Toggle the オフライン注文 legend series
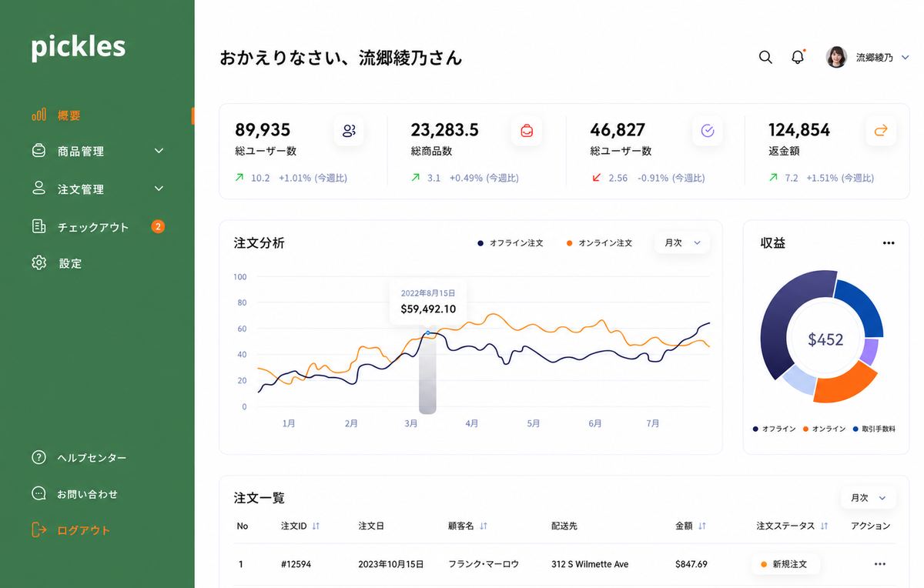The image size is (924, 588). (x=510, y=242)
